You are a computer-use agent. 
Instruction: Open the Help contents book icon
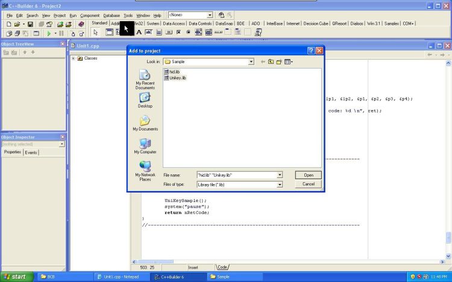pyautogui.click(x=81, y=25)
